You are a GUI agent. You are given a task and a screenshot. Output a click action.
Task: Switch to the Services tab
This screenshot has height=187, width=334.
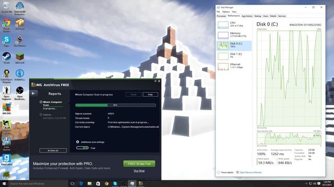click(x=282, y=16)
